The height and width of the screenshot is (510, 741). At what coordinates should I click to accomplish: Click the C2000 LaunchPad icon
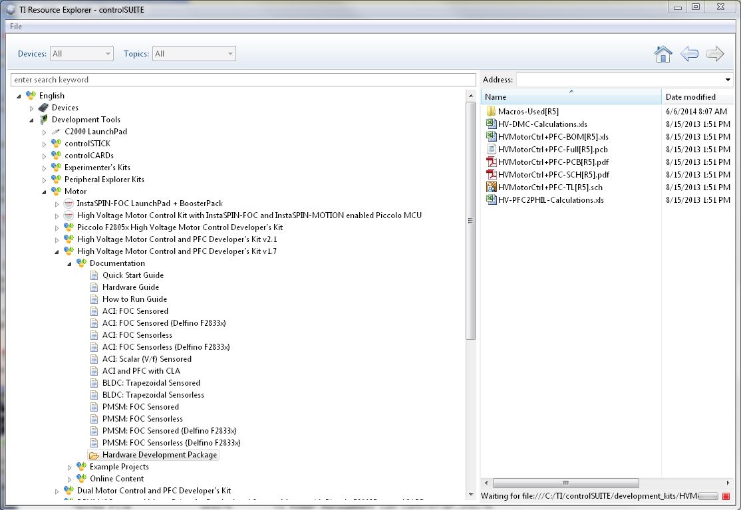pos(57,132)
